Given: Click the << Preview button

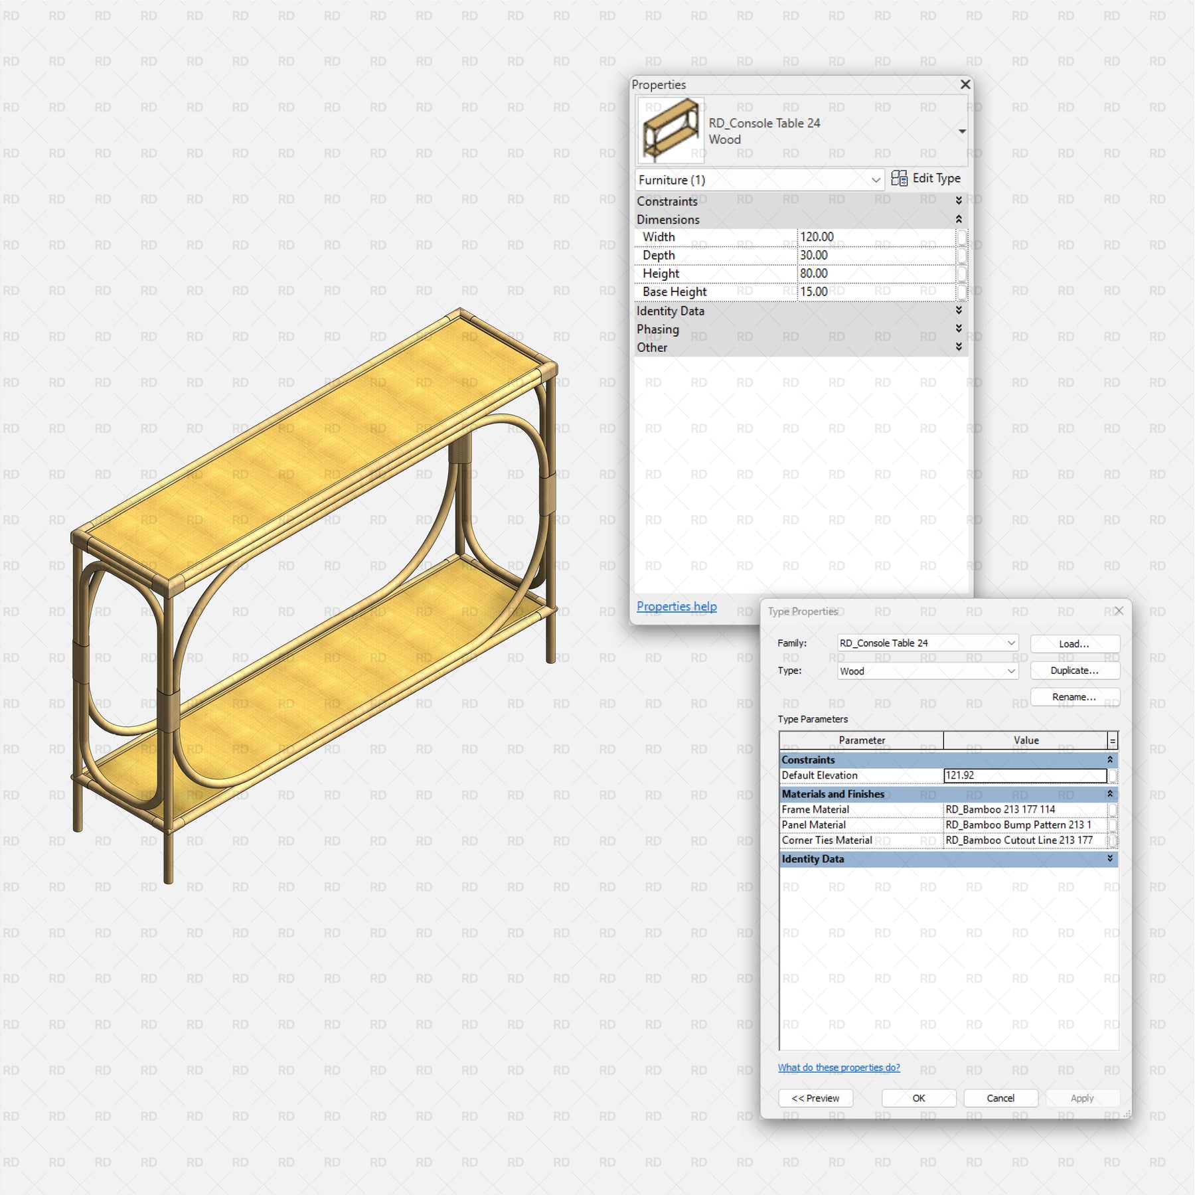Looking at the screenshot, I should click(x=815, y=1098).
